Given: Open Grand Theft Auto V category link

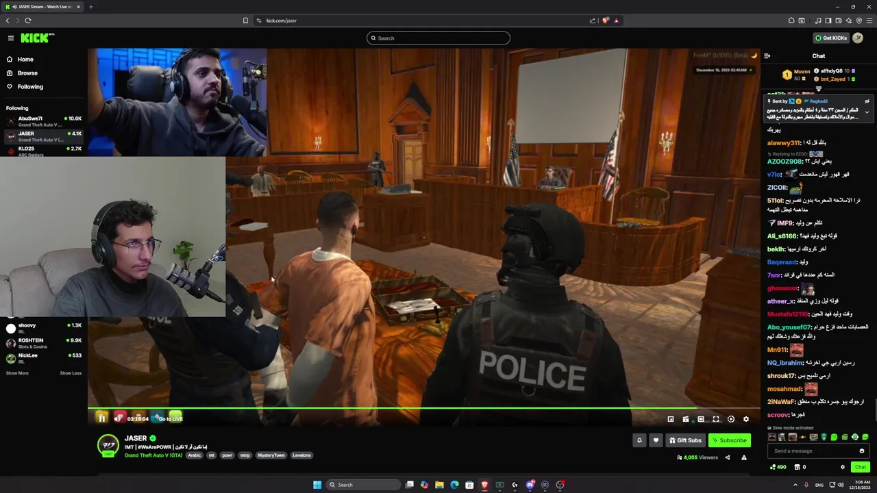Looking at the screenshot, I should point(153,455).
